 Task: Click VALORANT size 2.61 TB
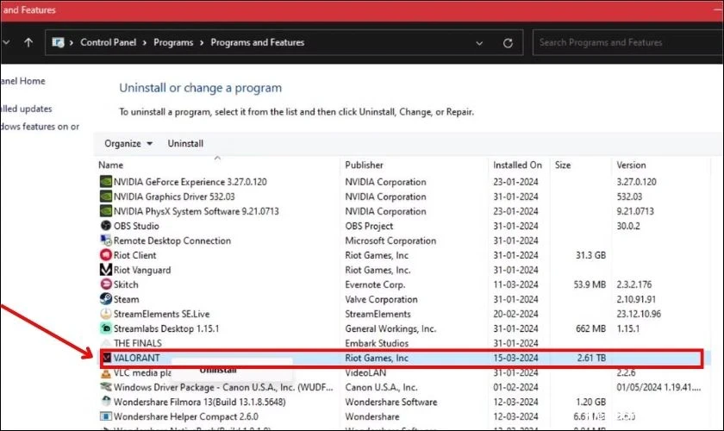591,358
